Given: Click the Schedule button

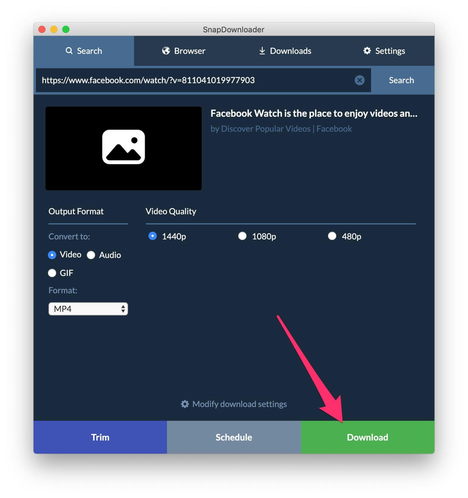Looking at the screenshot, I should click(x=234, y=437).
